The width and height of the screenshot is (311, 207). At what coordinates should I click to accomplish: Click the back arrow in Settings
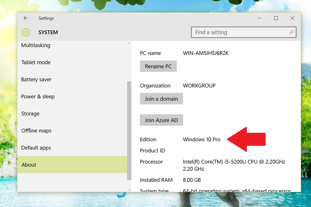[26, 18]
